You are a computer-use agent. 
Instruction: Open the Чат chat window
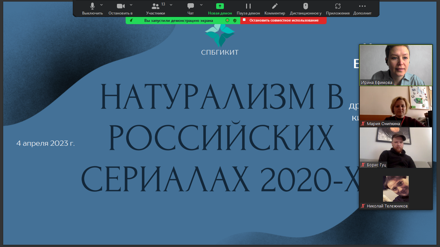[190, 6]
